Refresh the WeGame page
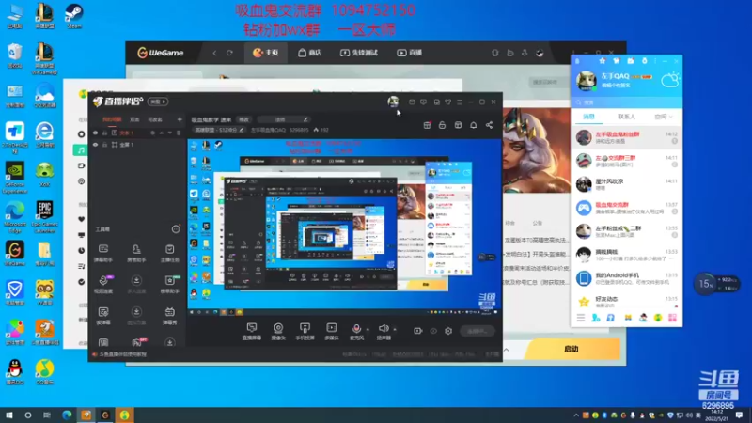Viewport: 752px width, 423px height. click(x=229, y=53)
